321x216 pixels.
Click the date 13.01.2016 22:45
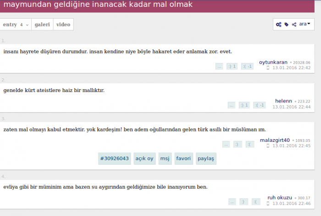292,146
